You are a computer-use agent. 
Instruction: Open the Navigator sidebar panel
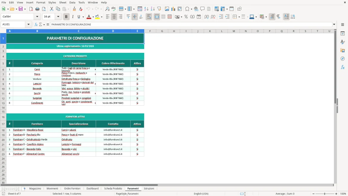[342, 59]
